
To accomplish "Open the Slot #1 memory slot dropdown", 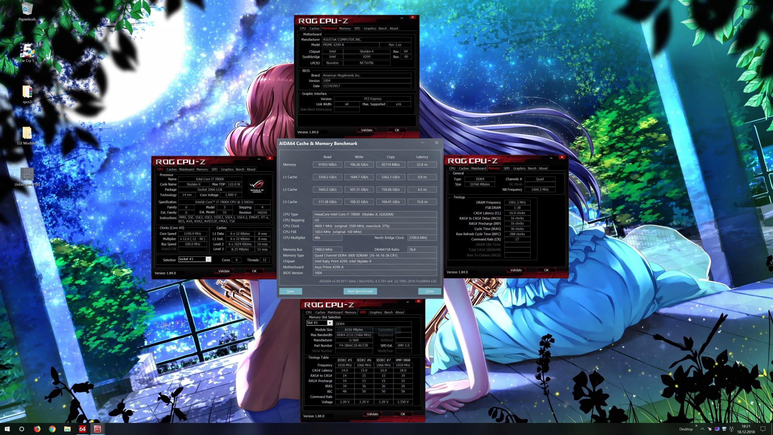I will pos(330,323).
